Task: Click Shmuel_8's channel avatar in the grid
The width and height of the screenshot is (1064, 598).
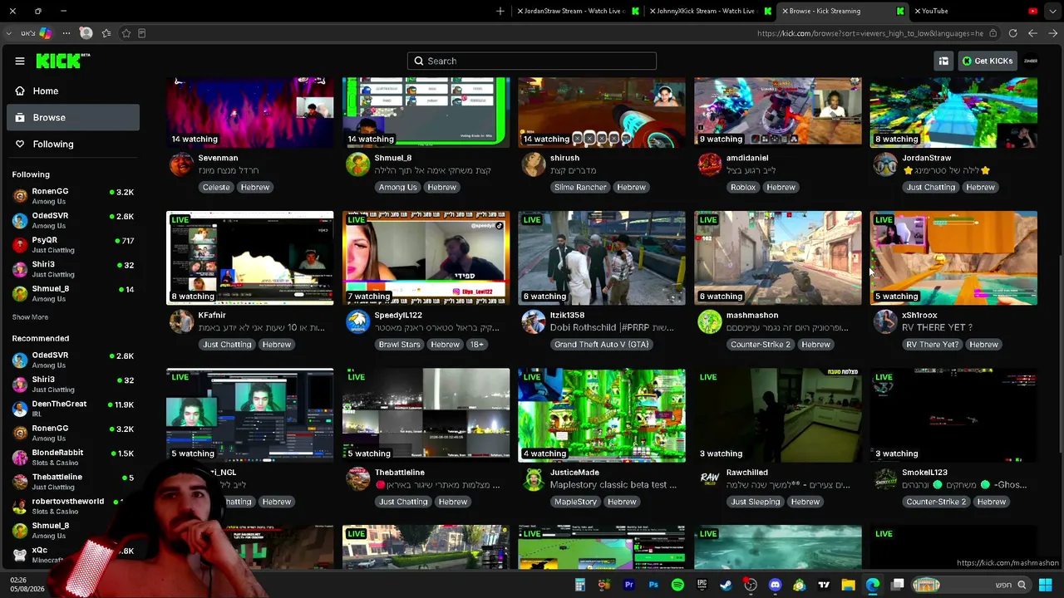Action: point(357,164)
